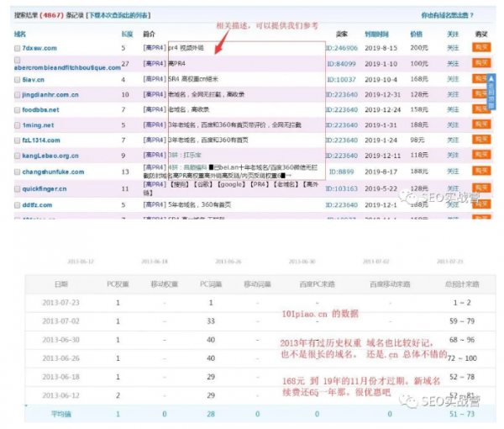Viewport: 504px width, 429px height.
Task: Tick the checkbox for quickfinger.cn
Action: (18, 189)
